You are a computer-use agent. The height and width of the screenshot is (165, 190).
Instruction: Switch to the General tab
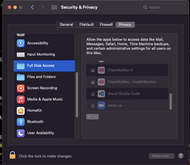(x=66, y=25)
